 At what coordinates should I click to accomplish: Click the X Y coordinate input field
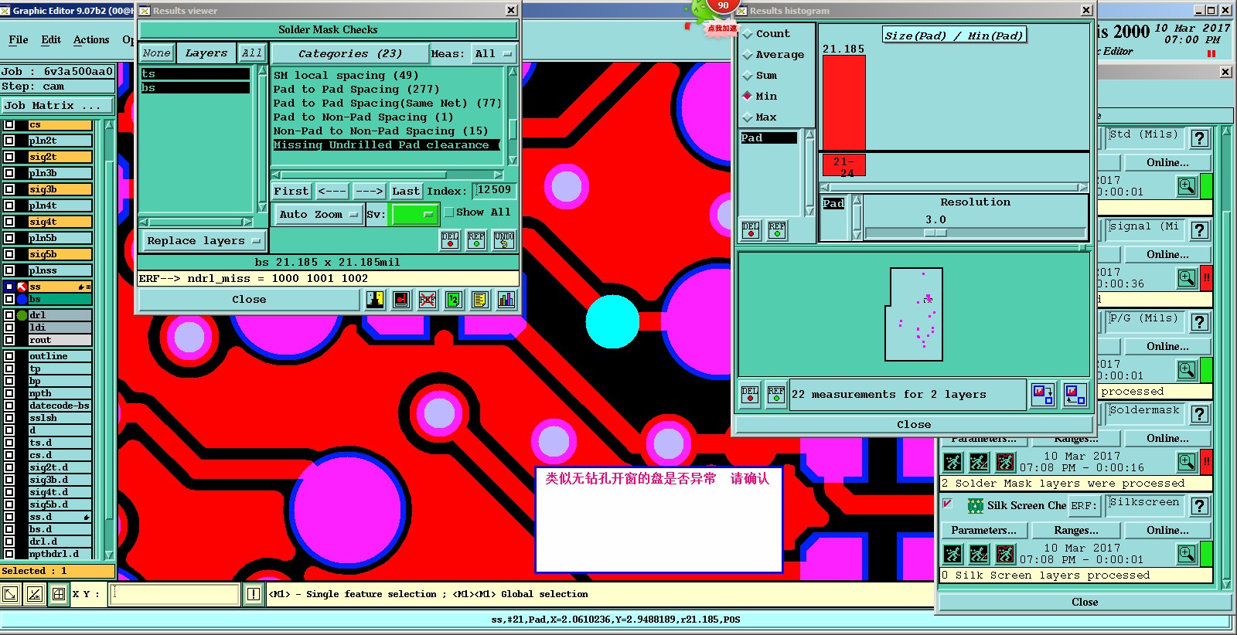(175, 594)
